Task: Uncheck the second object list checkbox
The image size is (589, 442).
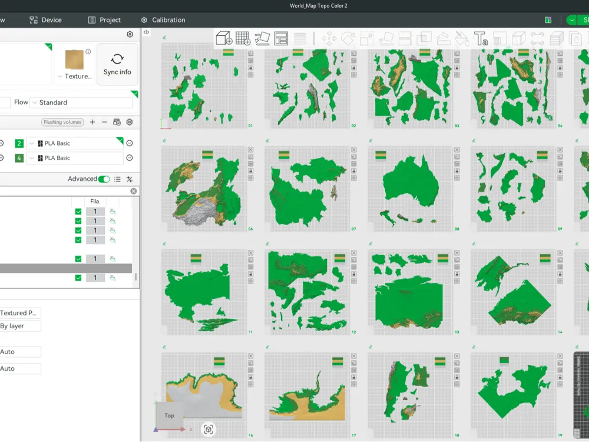Action: (x=78, y=221)
